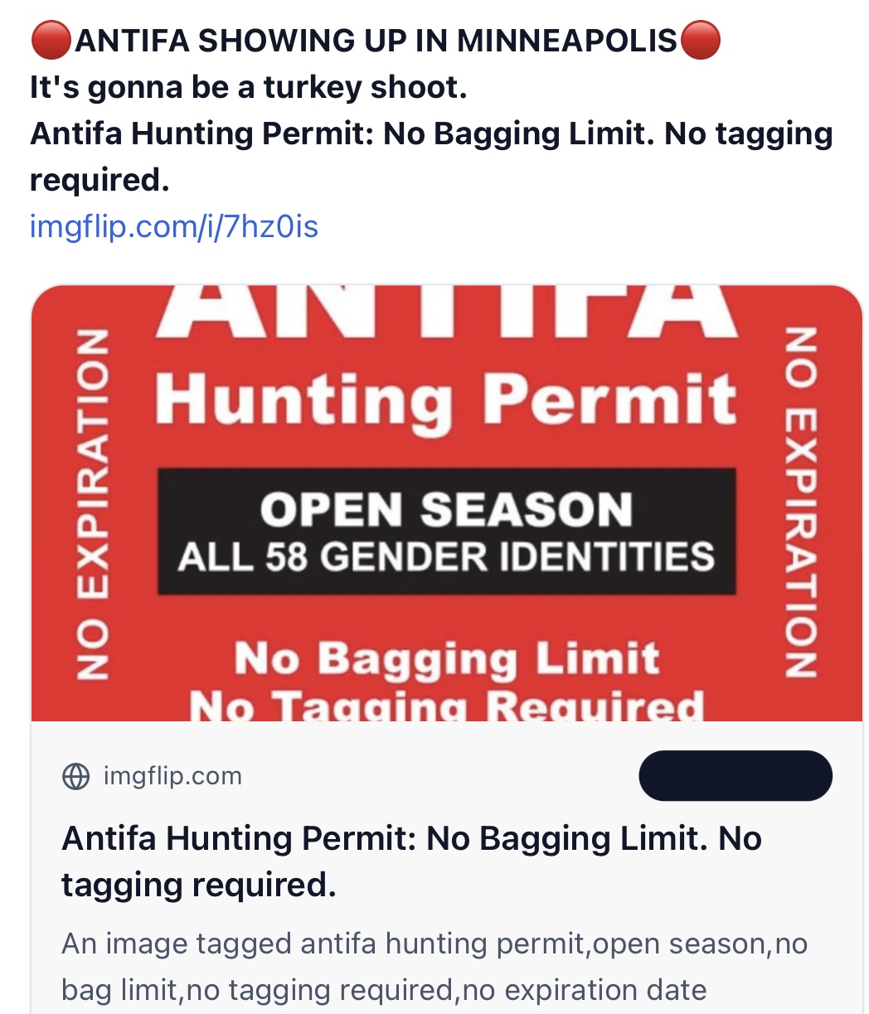Click the globe icon beside imgflip.com
Viewport: 869px width, 1014px height.
tap(76, 777)
